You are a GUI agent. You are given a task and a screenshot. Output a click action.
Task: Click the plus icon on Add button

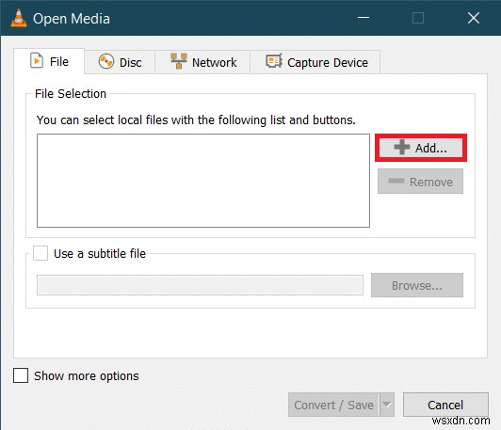401,147
